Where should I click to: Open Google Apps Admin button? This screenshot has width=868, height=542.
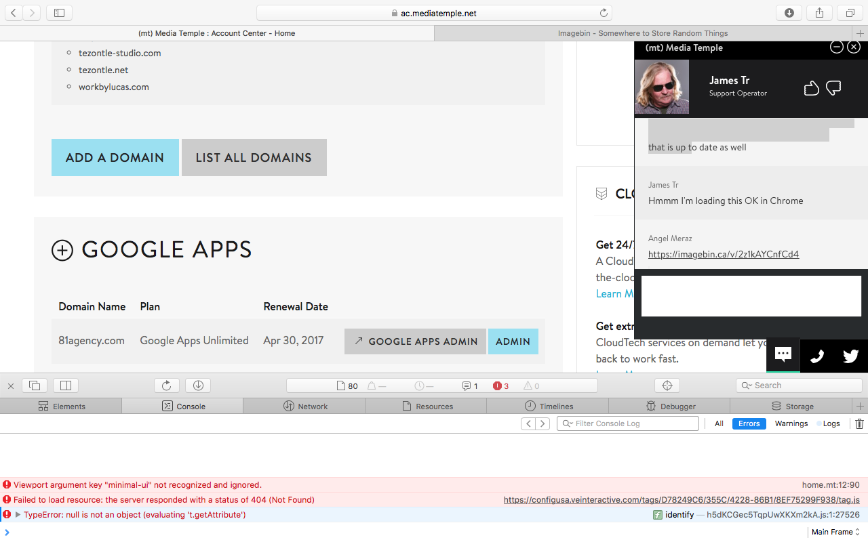click(x=416, y=341)
